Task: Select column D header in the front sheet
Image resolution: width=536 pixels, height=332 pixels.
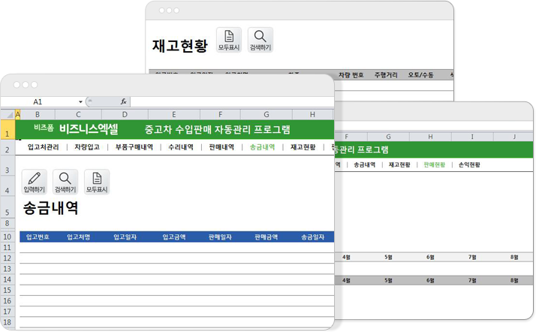Action: 125,114
